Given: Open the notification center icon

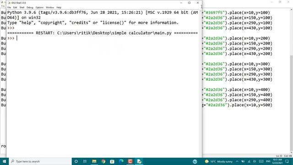Looking at the screenshot, I should (287, 161).
